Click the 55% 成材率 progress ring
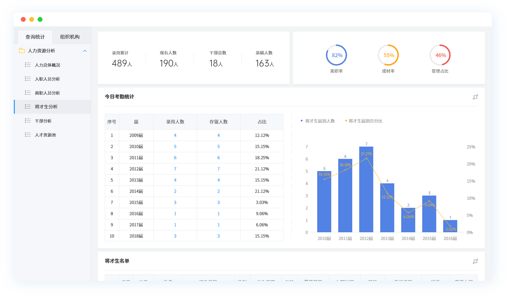The width and height of the screenshot is (506, 295). [389, 55]
